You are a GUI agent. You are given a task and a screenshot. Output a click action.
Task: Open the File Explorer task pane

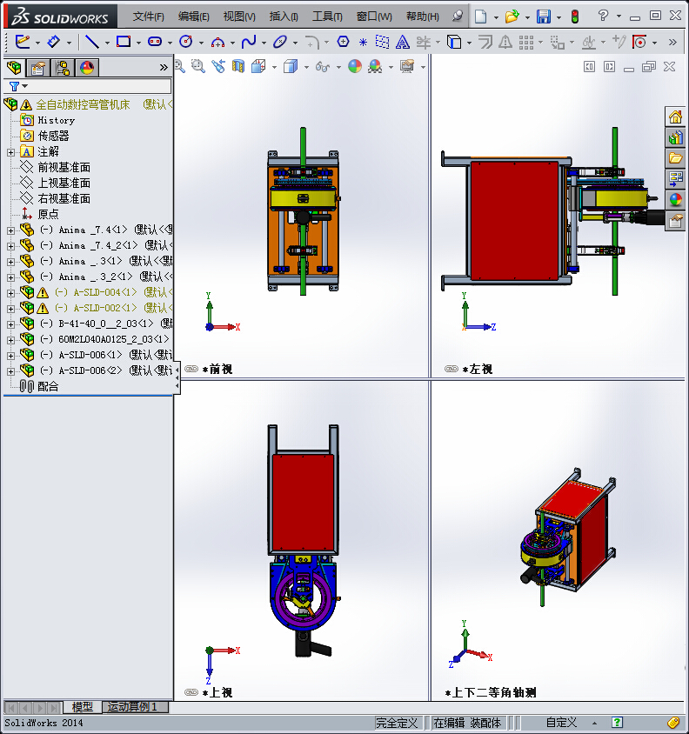(x=675, y=158)
